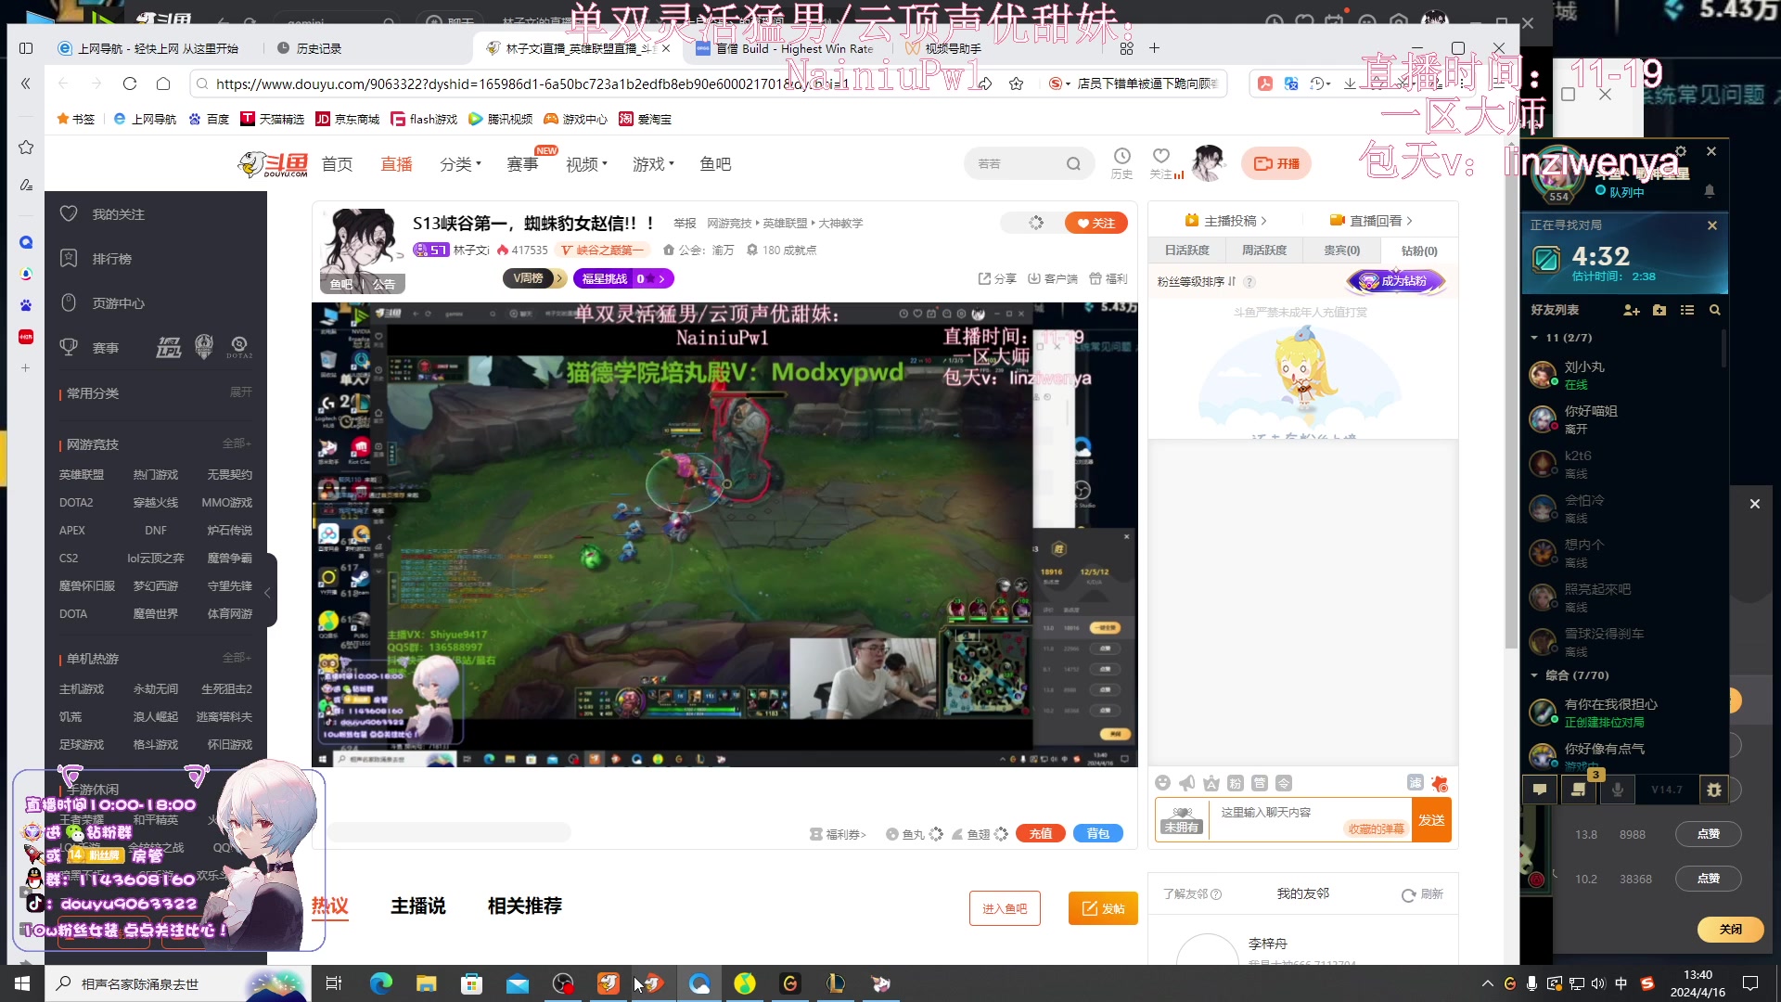Click the LoL friend list scrollbar
Screen dimensions: 1781x1002
1723,349
